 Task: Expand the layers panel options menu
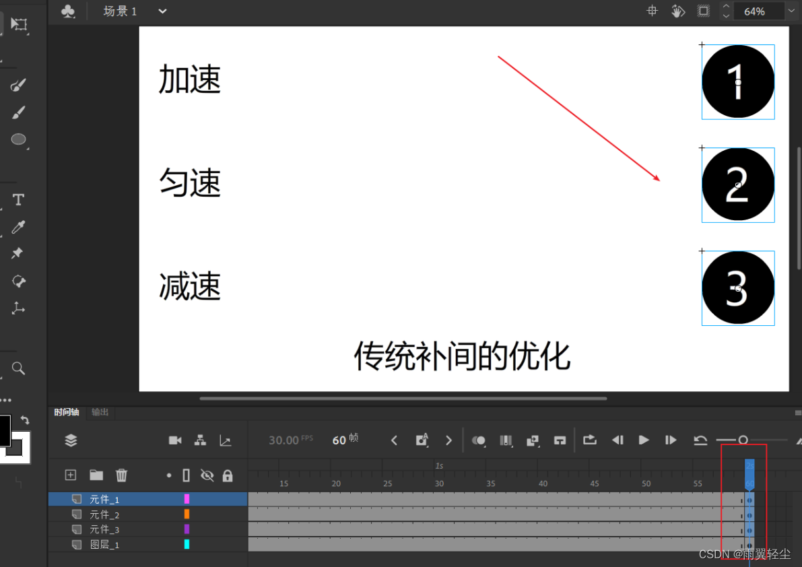coord(71,440)
